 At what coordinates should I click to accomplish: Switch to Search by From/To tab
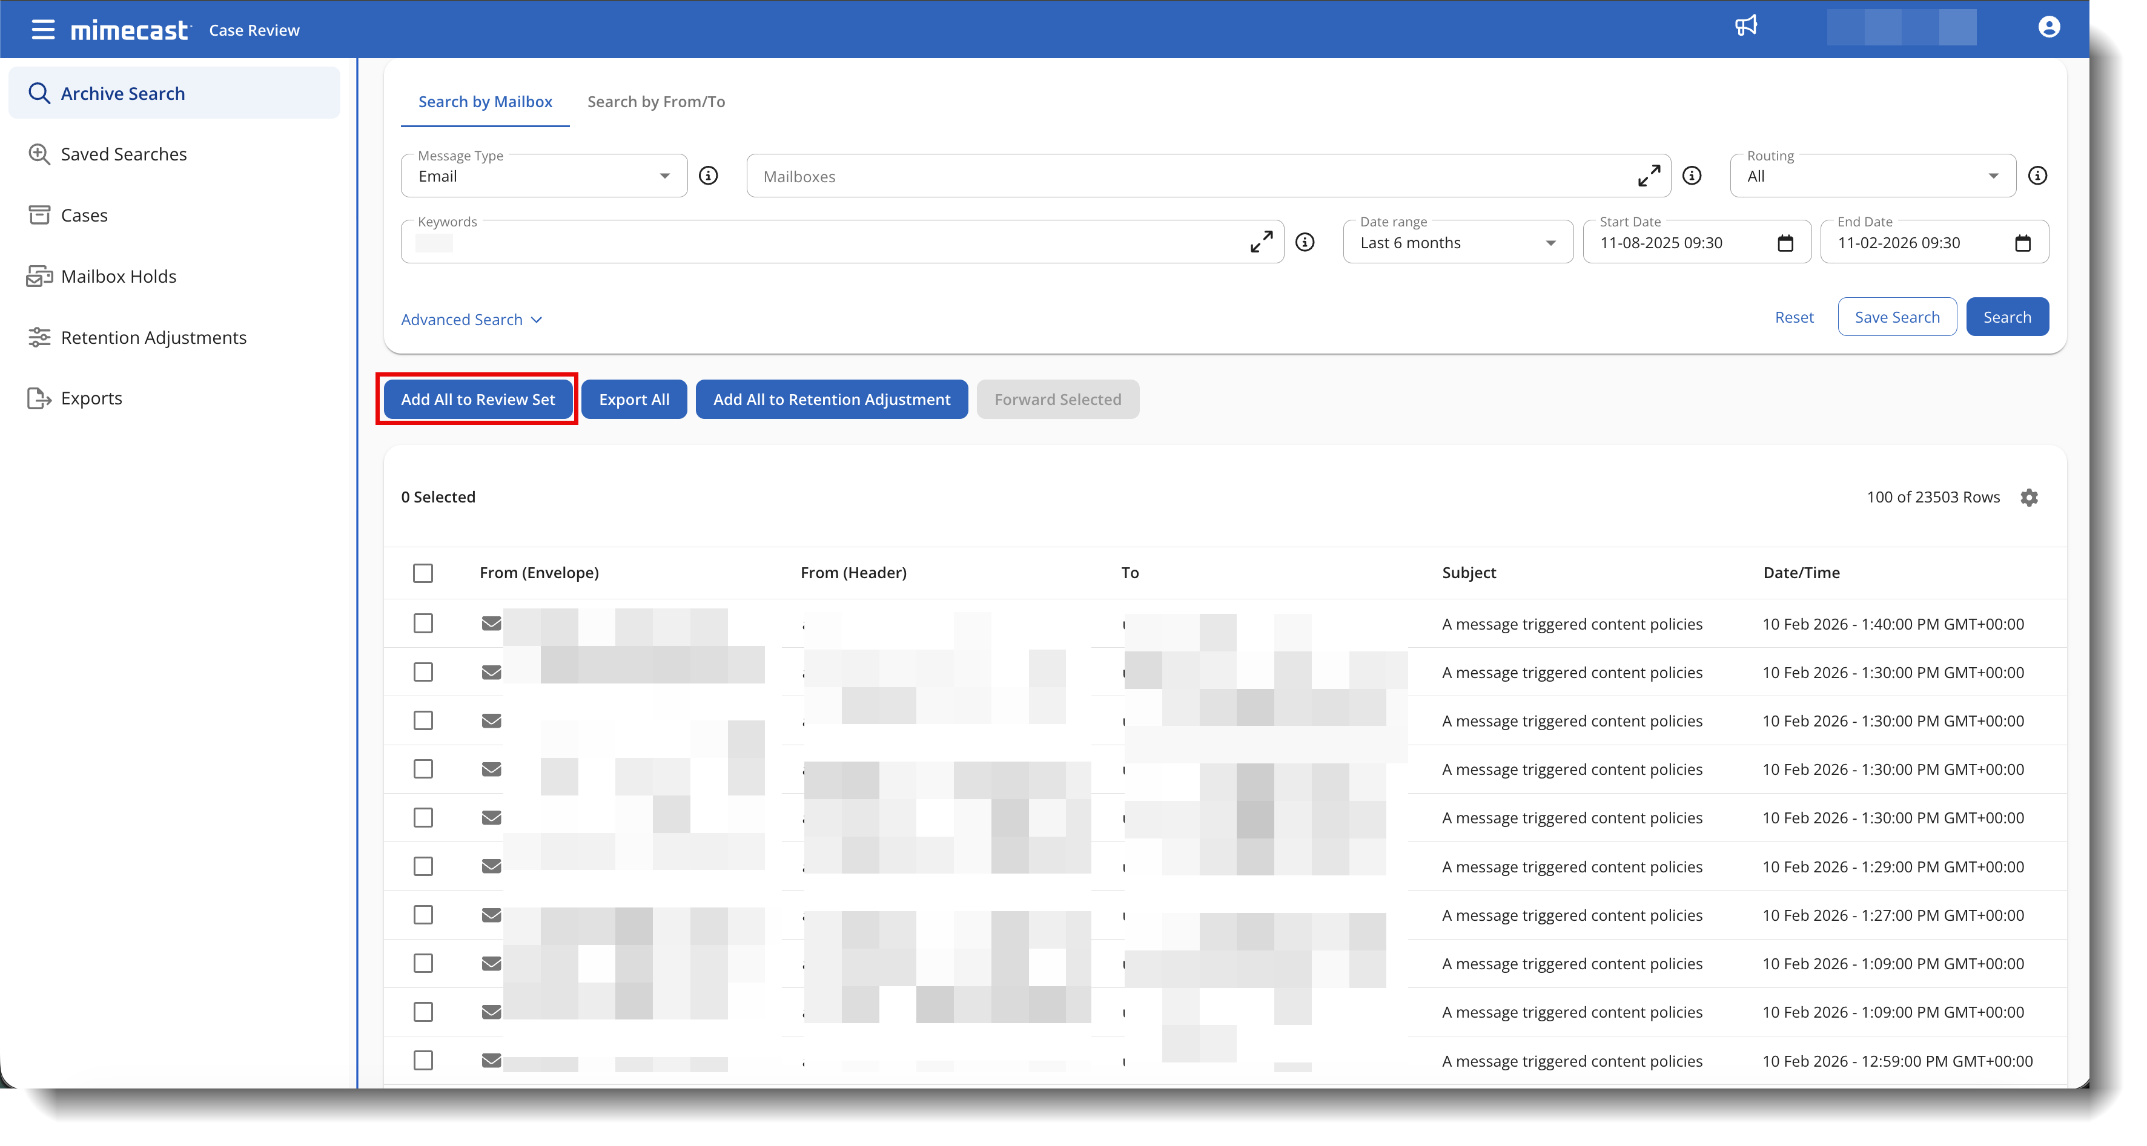(x=656, y=102)
